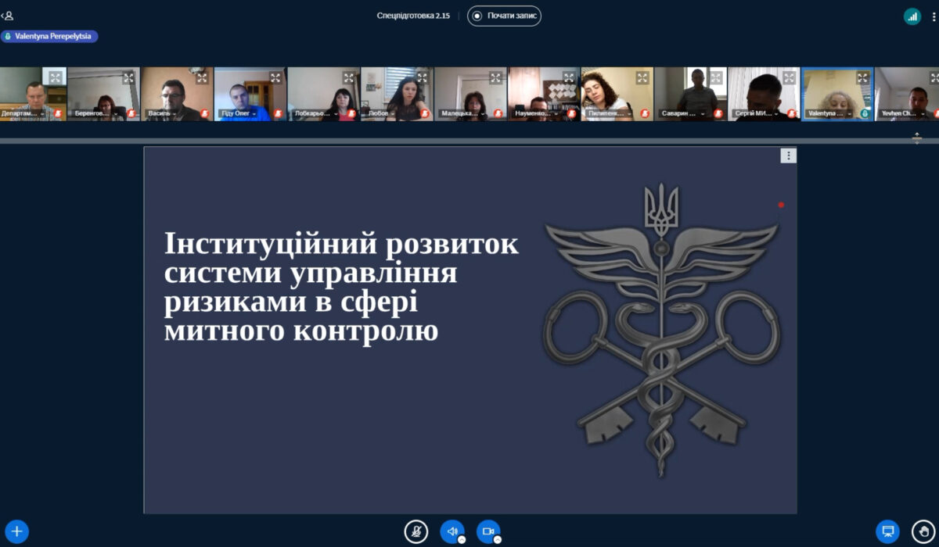
Task: Fullscreen the Василь webcam
Action: pos(203,77)
